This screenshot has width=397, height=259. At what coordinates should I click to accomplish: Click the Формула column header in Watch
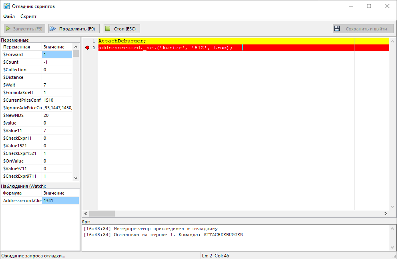click(21, 193)
